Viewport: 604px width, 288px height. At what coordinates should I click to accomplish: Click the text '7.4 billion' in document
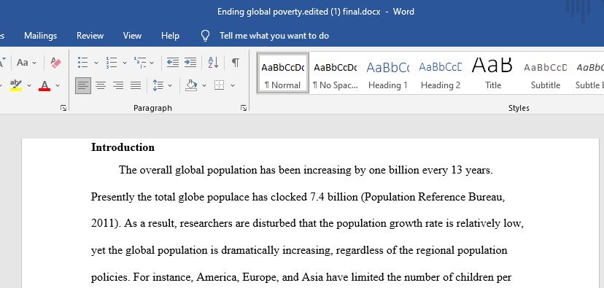point(334,197)
